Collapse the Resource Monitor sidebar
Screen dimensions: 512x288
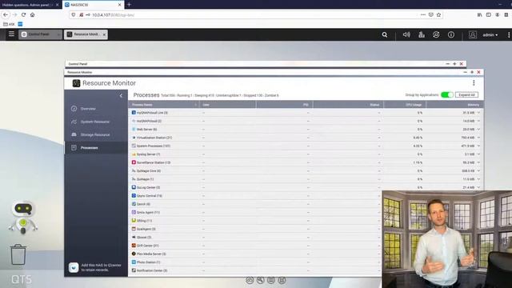(121, 96)
